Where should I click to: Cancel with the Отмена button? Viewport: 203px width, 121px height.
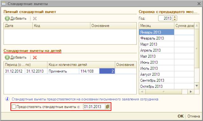coord(193,116)
